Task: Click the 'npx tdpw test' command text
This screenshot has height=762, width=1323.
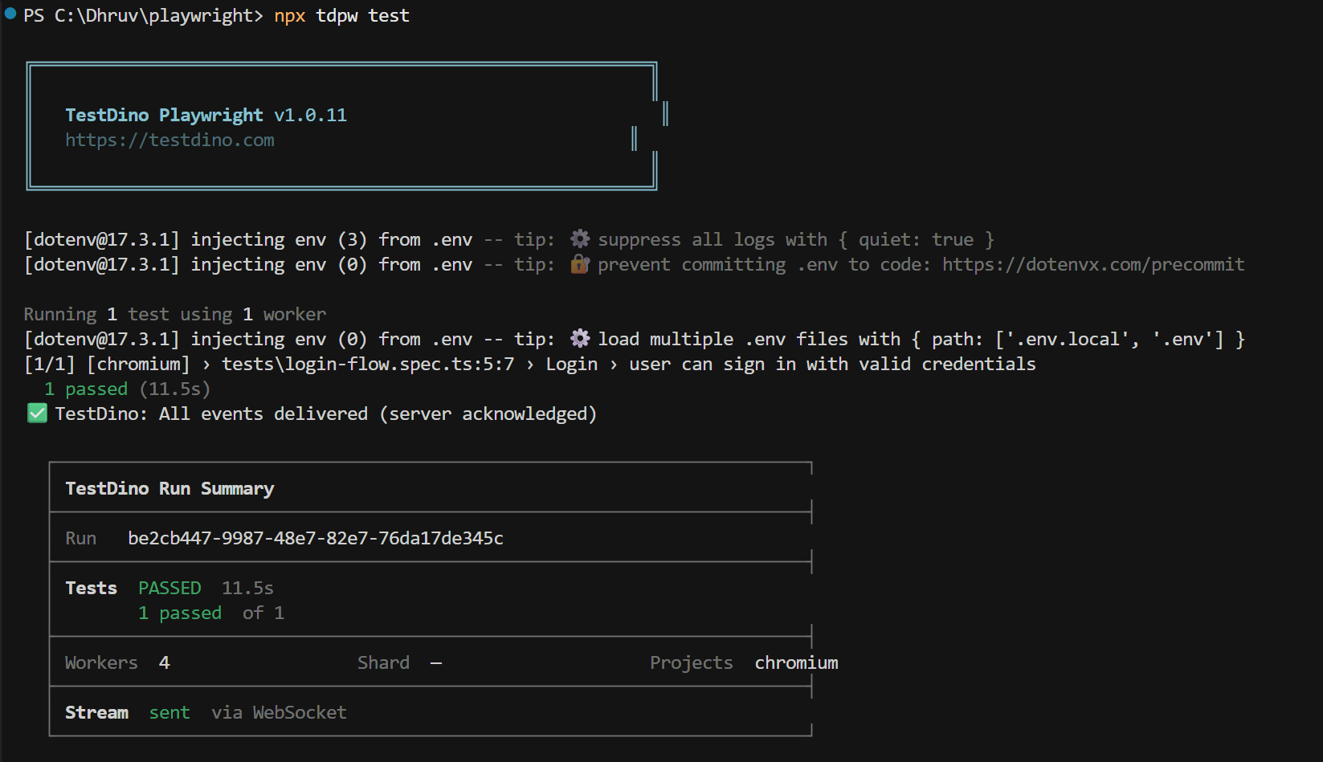Action: coord(341,16)
